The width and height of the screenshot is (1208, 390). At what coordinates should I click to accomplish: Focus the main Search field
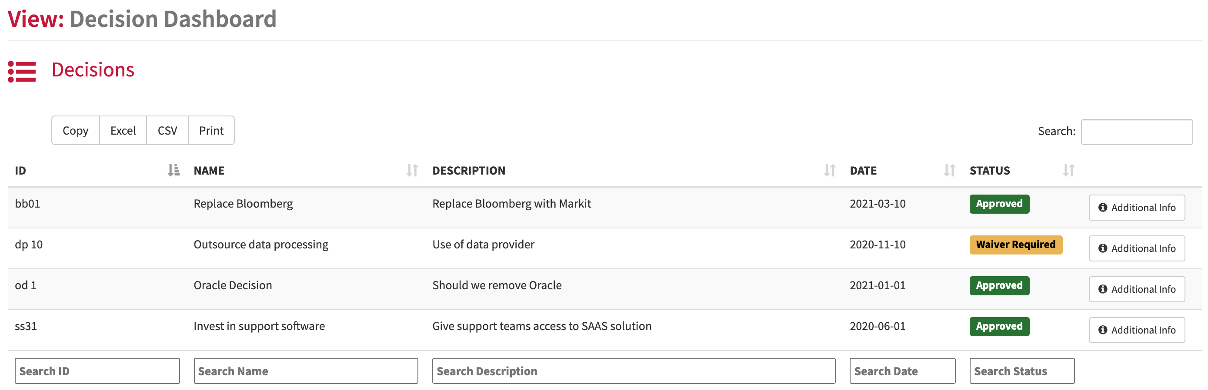point(1137,132)
